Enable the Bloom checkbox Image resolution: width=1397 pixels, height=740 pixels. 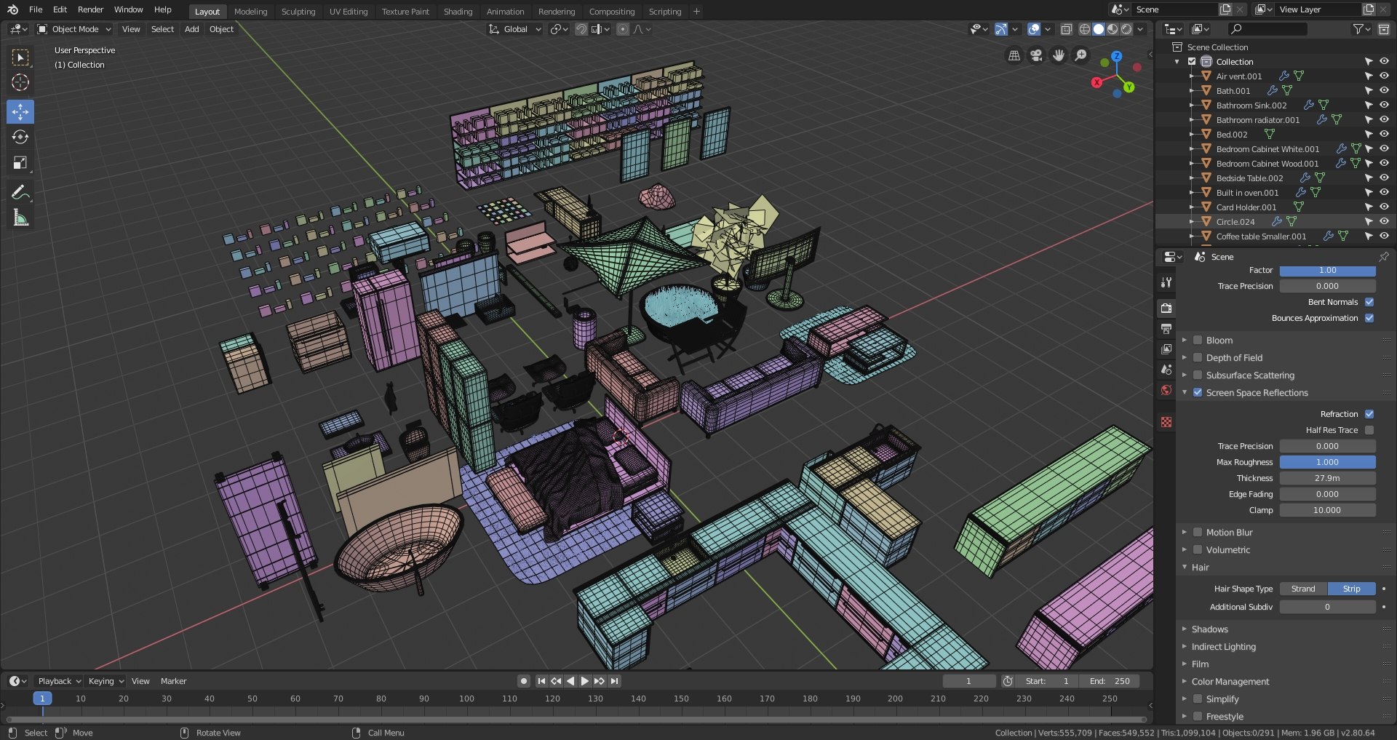1198,340
